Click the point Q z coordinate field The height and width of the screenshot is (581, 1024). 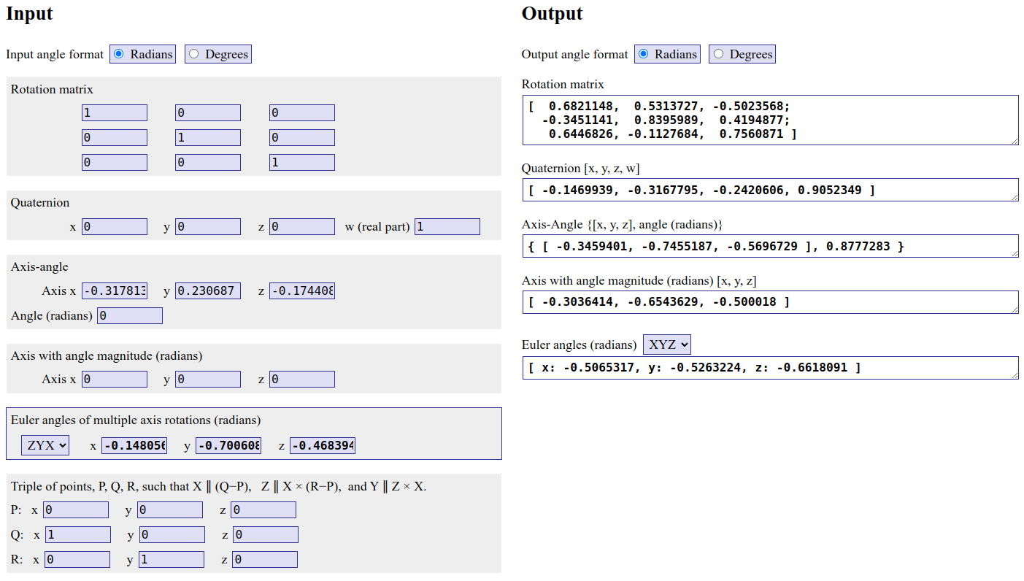point(266,534)
